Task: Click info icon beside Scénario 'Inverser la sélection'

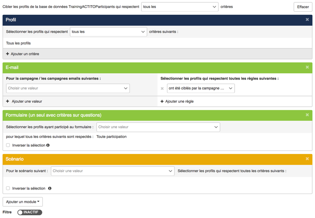Action: pos(50,188)
